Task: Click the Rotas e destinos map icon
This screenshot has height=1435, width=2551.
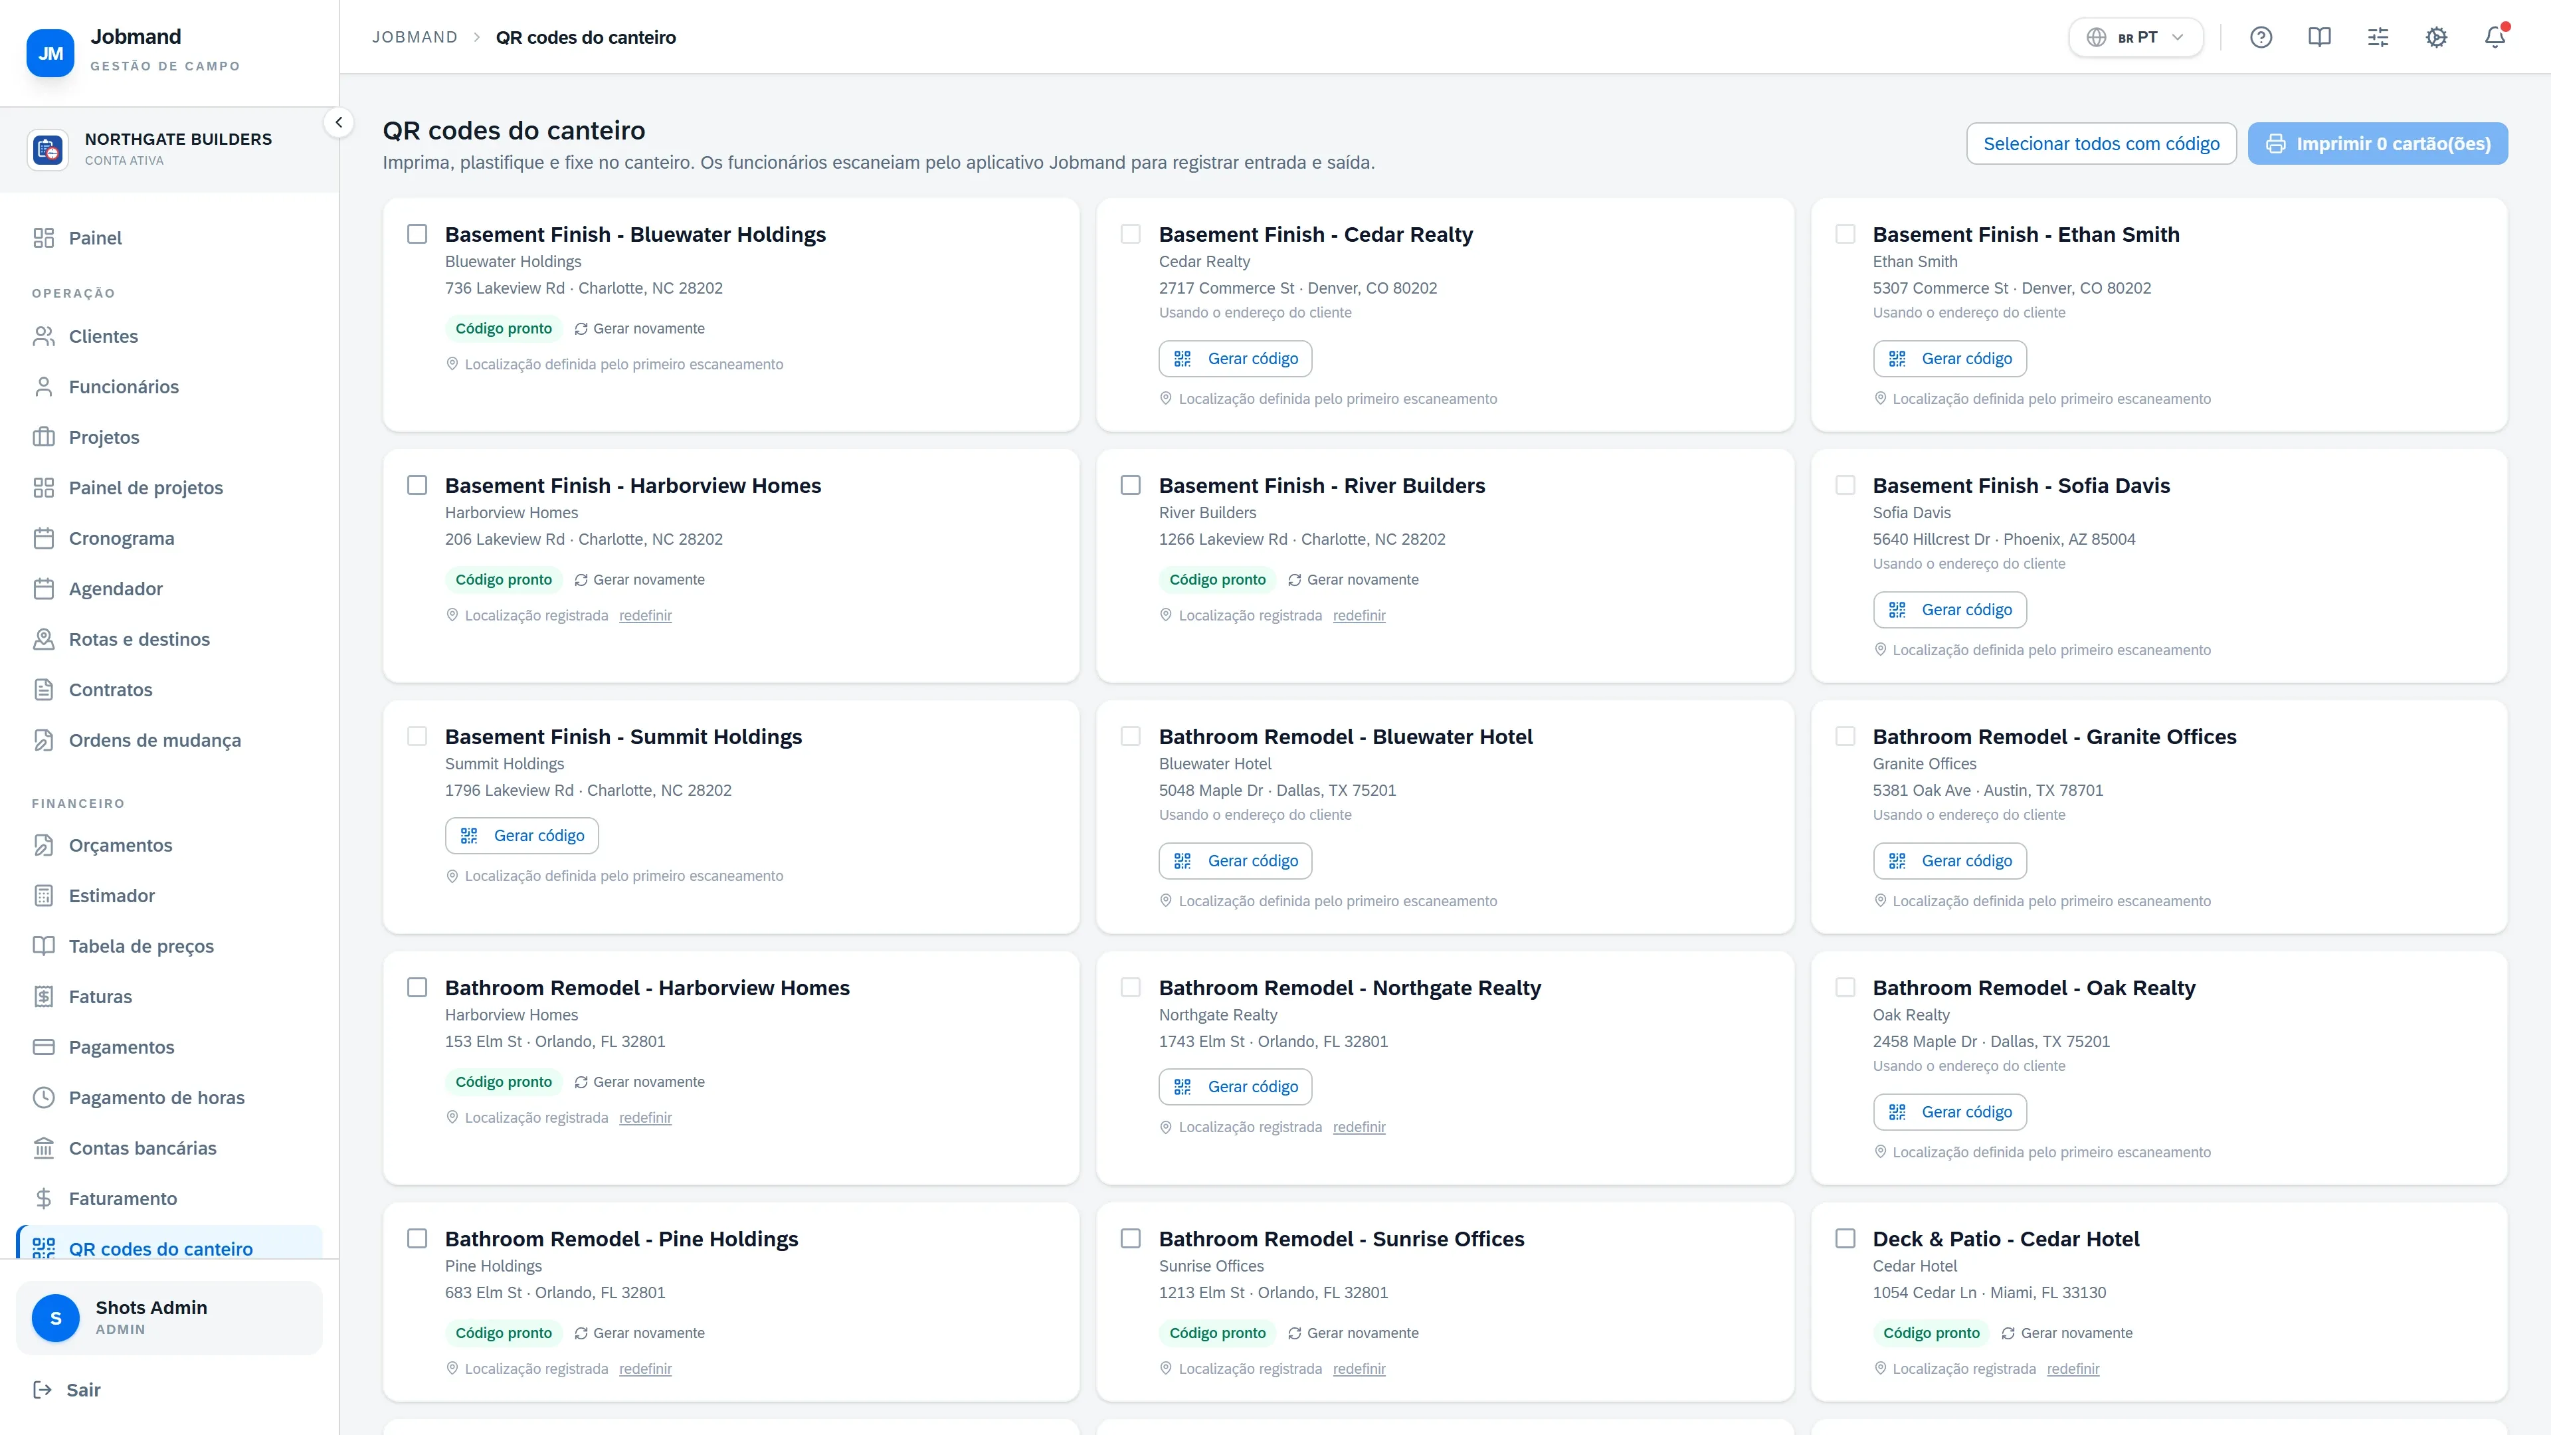Action: point(44,640)
